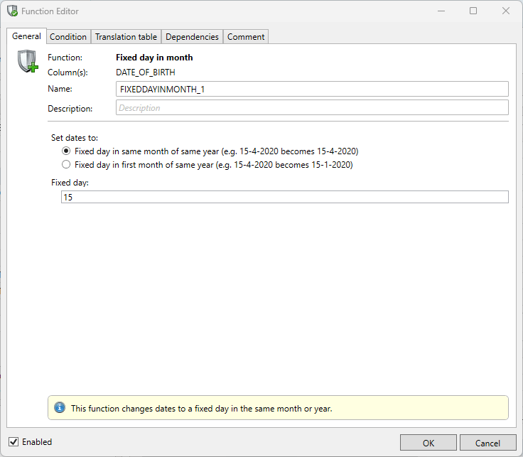Go to the Translation table tab
The height and width of the screenshot is (457, 523).
tap(126, 37)
